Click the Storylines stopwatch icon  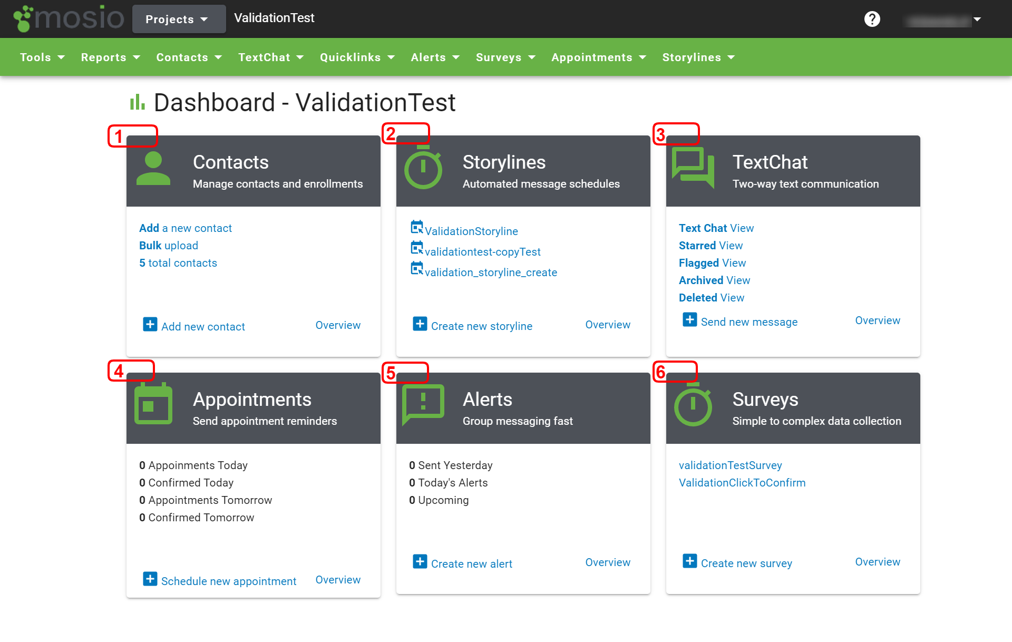tap(423, 168)
